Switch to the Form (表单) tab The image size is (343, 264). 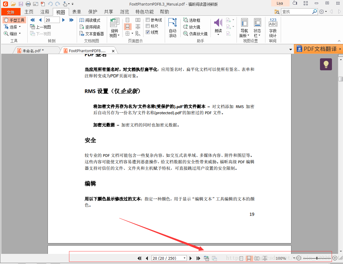(77, 12)
